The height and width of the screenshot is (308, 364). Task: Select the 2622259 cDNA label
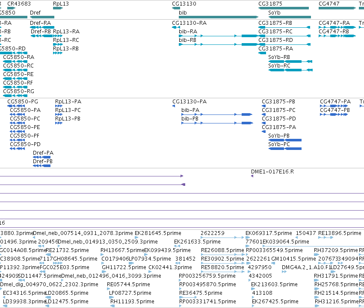click(x=213, y=233)
